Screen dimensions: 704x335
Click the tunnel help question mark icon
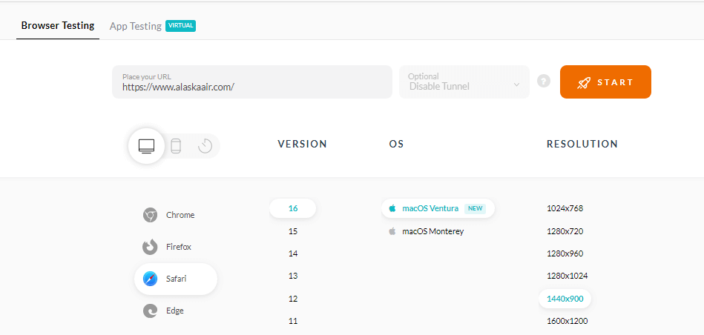(x=544, y=82)
